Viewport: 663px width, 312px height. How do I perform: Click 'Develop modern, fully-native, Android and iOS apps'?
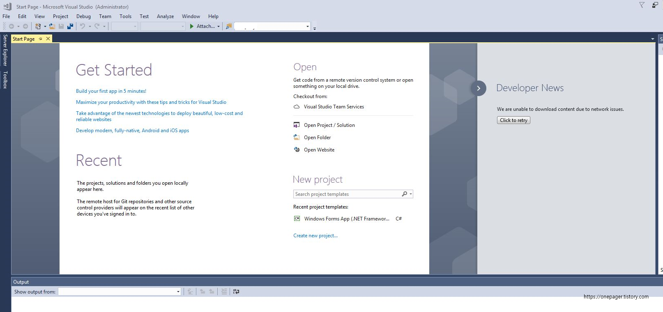pos(132,131)
